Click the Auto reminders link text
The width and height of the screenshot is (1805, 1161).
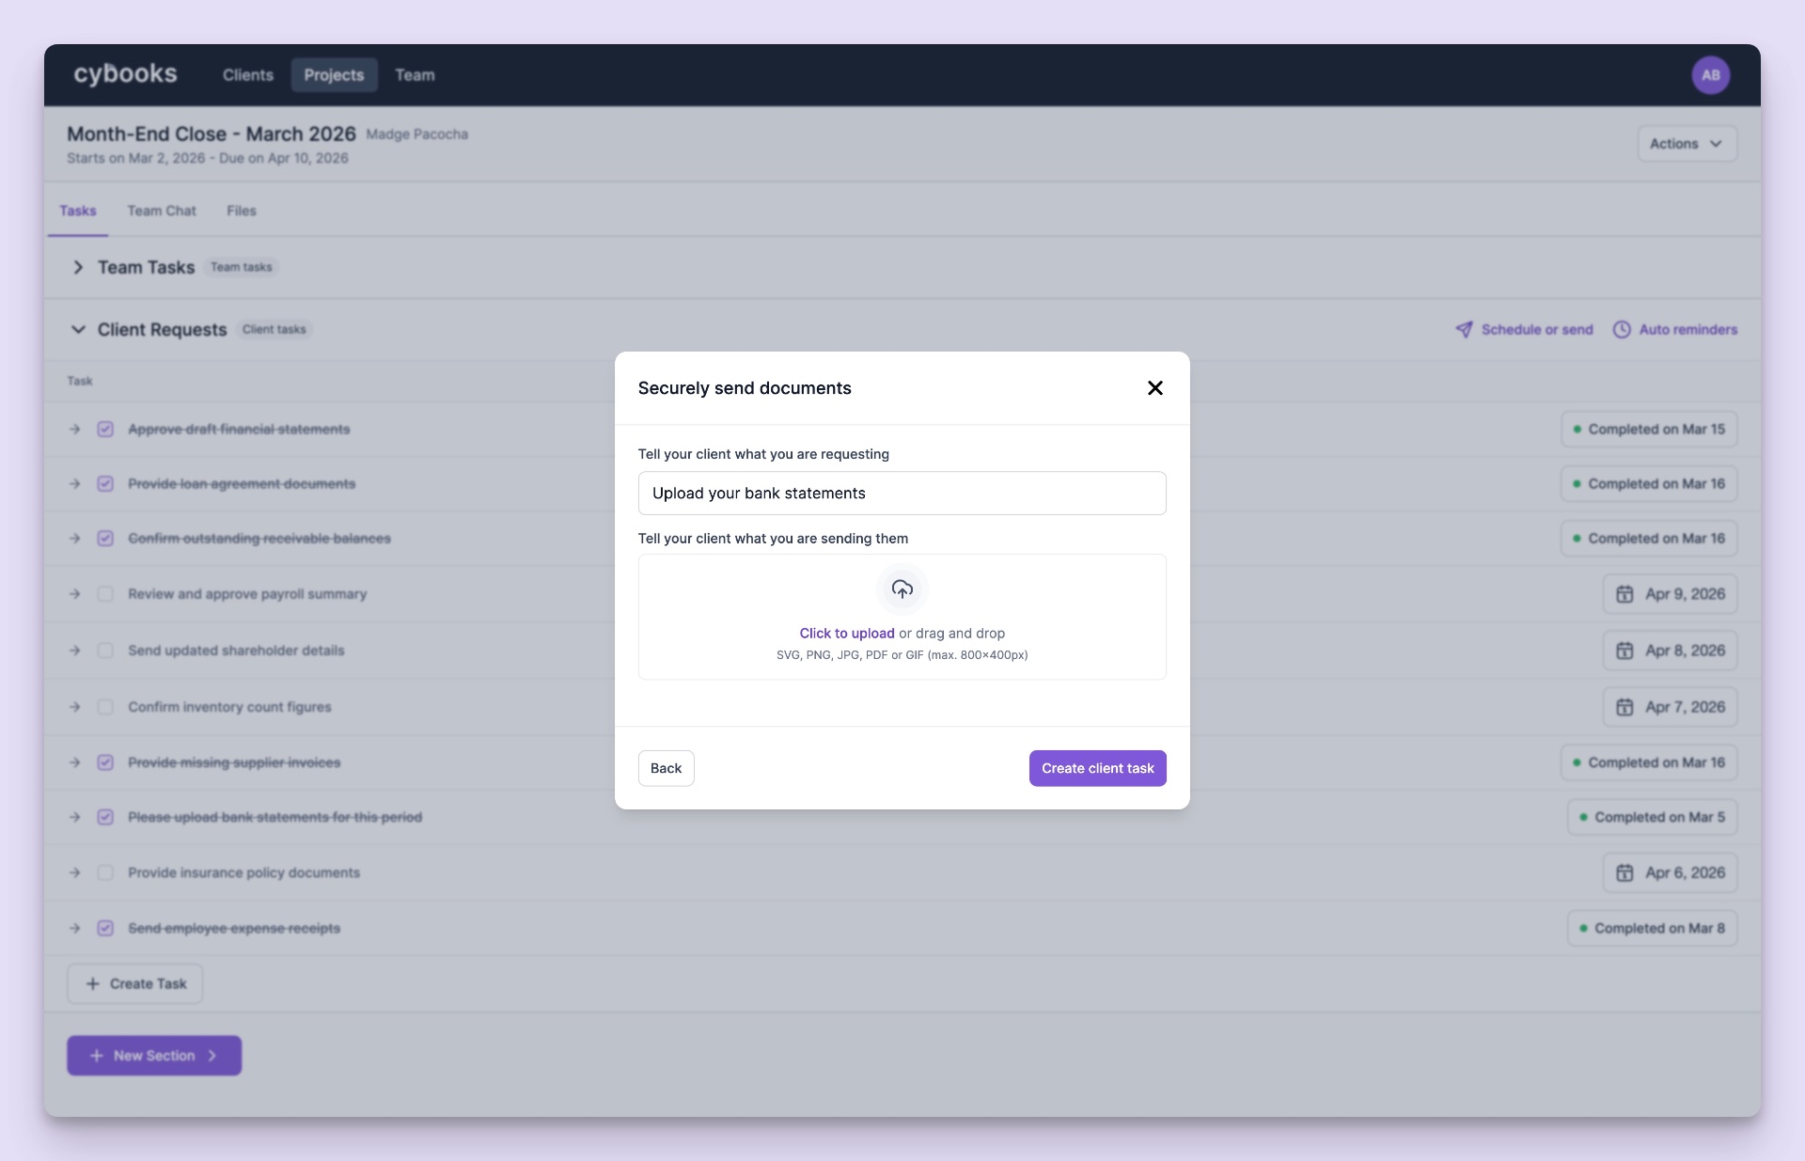tap(1688, 330)
